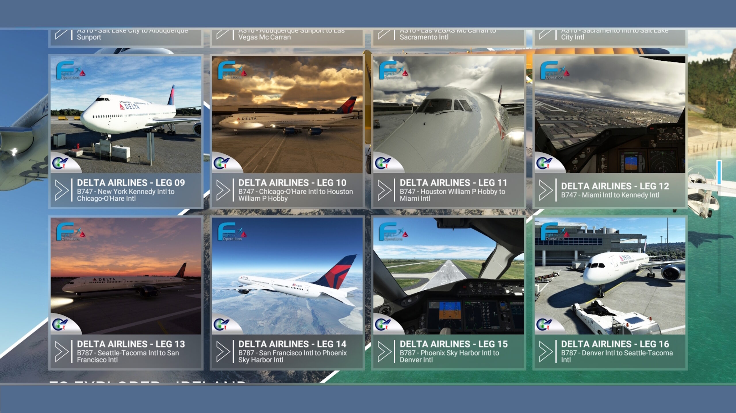Open the 747 nose close-up thumbnail, Leg 11
The height and width of the screenshot is (413, 736).
(448, 115)
